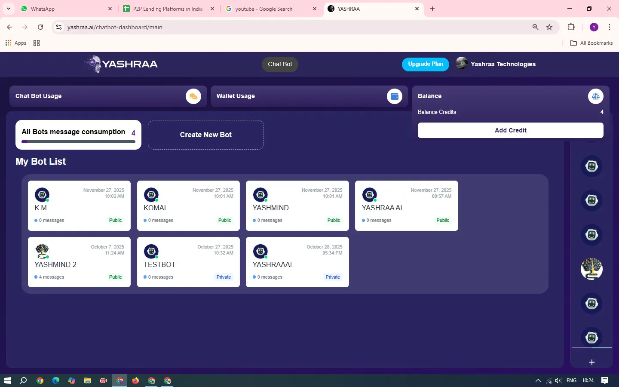Open the Chrome extensions puzzle icon
Screen dimensions: 619x387
(571, 27)
